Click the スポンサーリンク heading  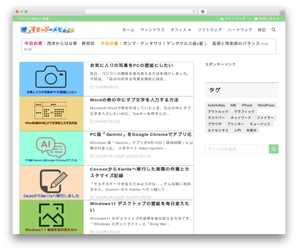click(x=221, y=64)
